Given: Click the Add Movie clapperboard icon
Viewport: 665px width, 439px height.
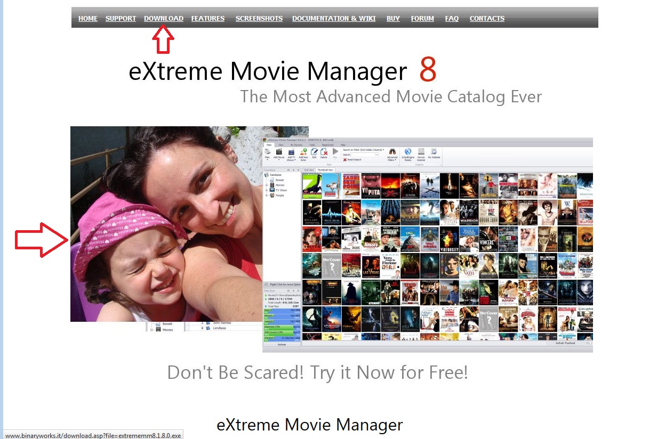Looking at the screenshot, I should [279, 152].
